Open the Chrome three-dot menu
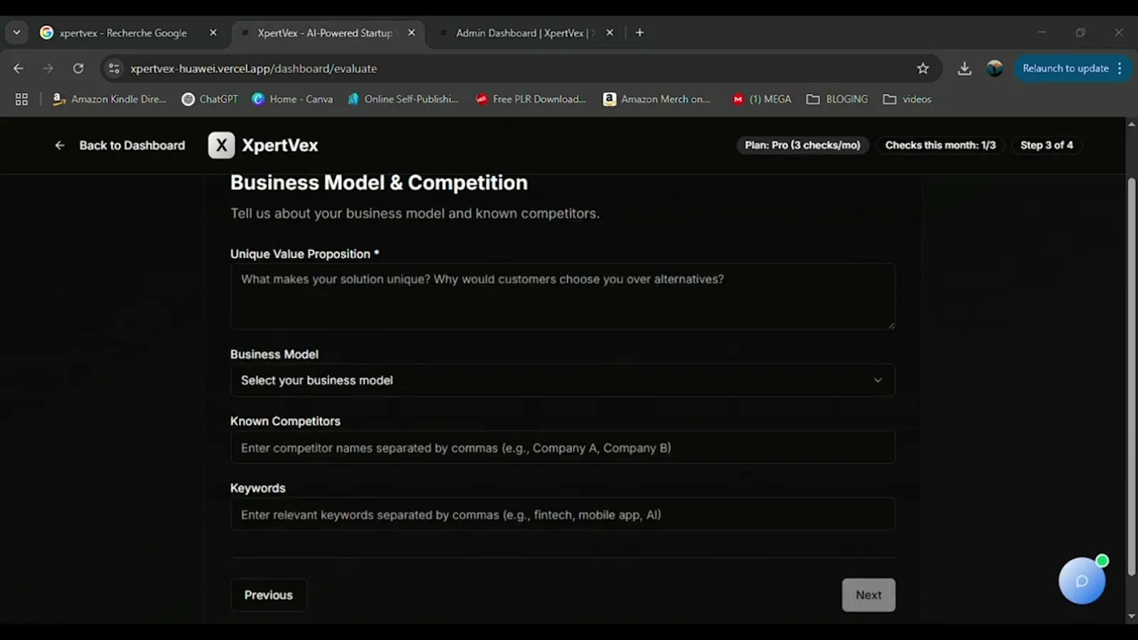The width and height of the screenshot is (1138, 640). (x=1120, y=68)
